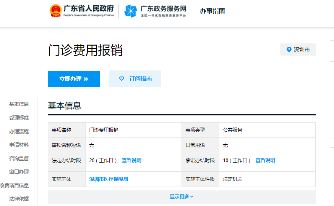Click the 基本信息 section heading

[x=65, y=105]
